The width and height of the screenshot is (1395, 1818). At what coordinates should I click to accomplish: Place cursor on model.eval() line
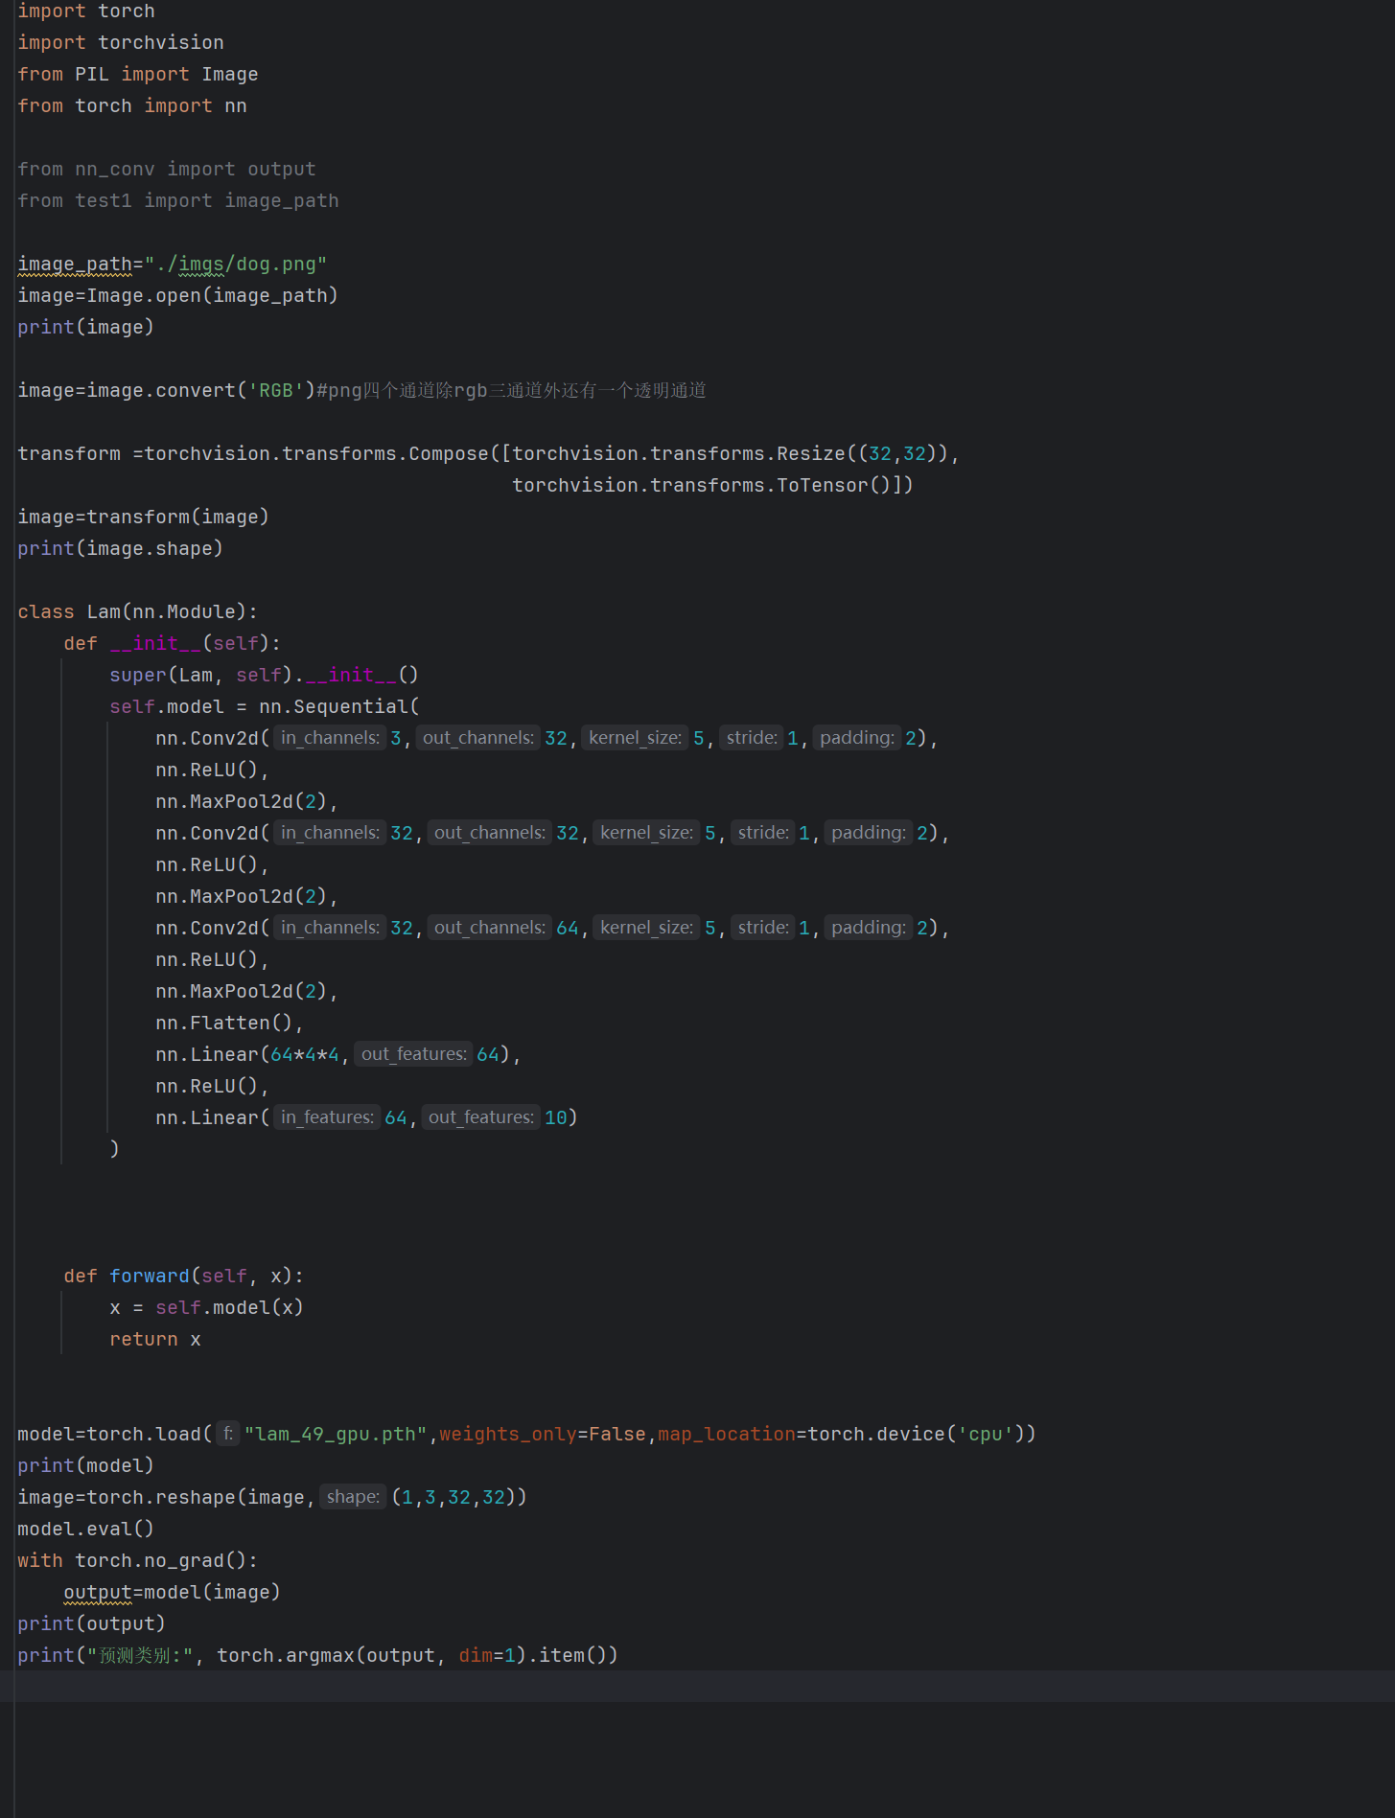point(85,1529)
